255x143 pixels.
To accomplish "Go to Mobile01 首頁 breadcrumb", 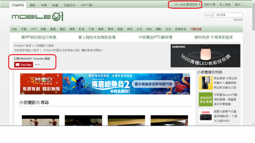I will 23,46.
